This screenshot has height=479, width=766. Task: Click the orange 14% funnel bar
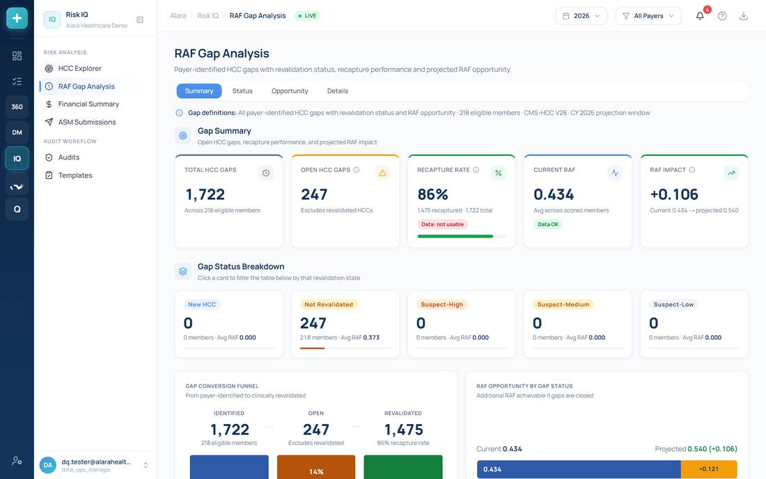[316, 466]
